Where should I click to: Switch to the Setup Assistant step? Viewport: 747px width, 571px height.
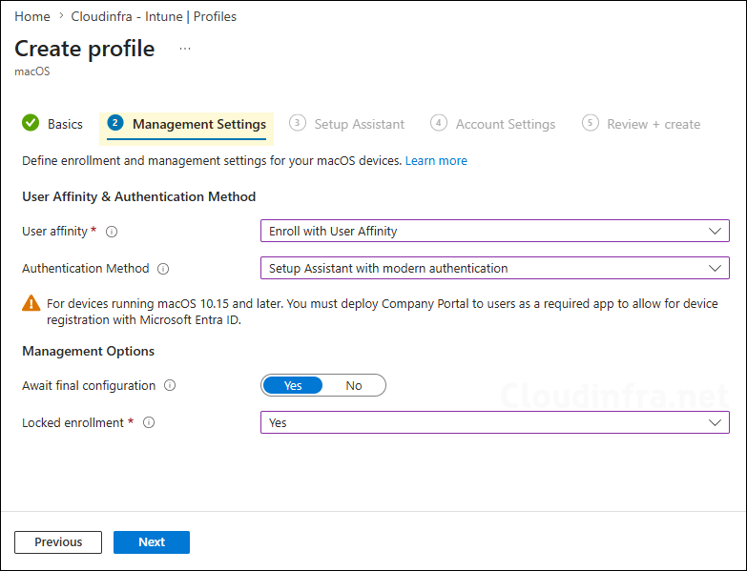[x=347, y=124]
